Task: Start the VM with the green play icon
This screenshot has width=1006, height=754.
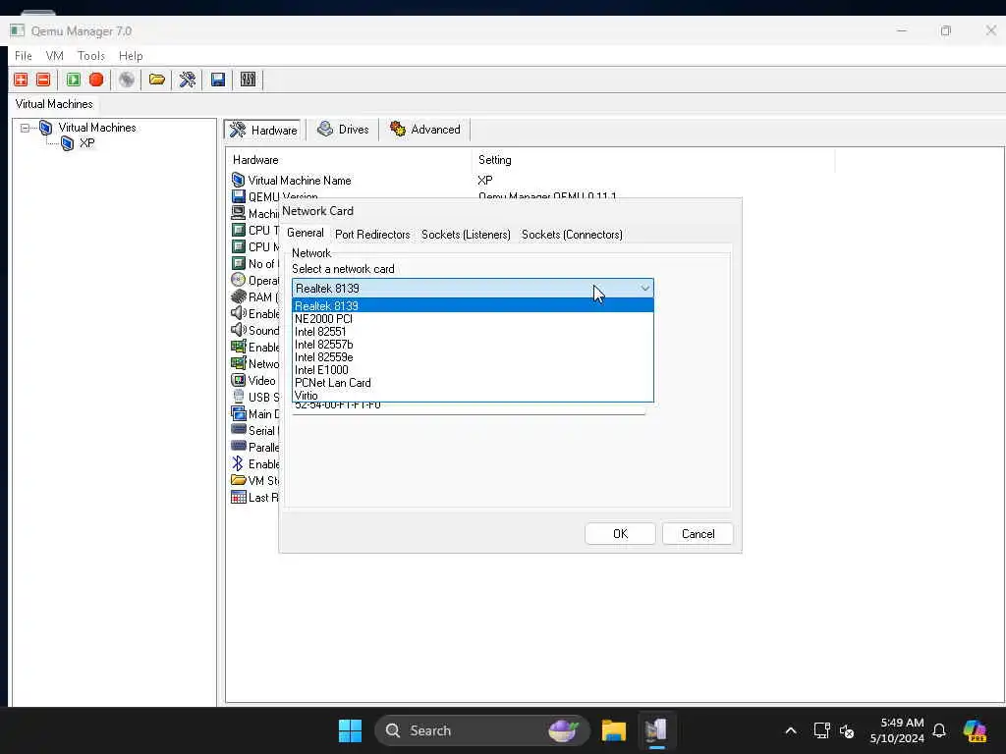Action: pyautogui.click(x=73, y=80)
